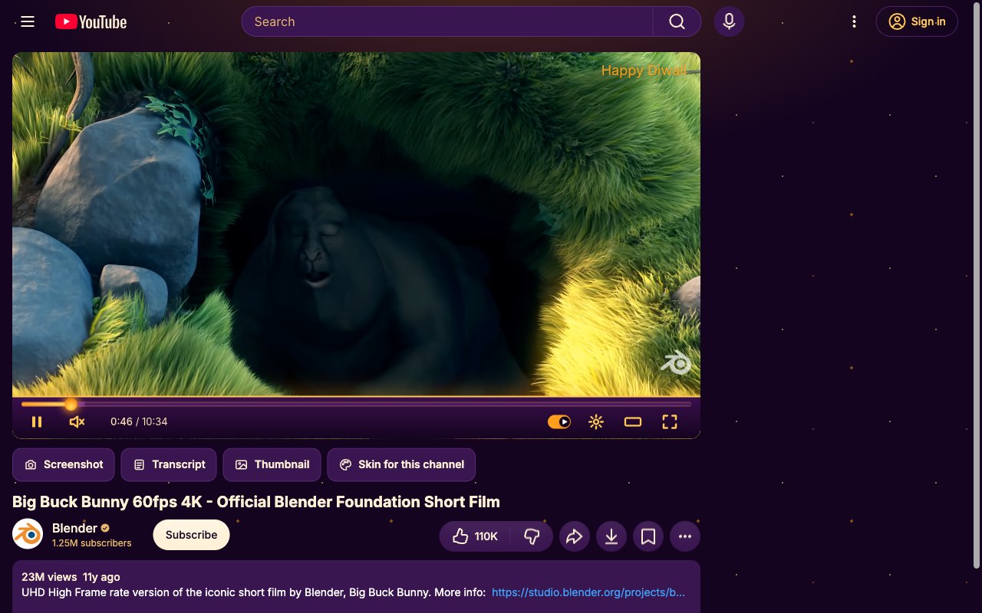Click the Blender channel name
The width and height of the screenshot is (982, 613).
tap(74, 528)
